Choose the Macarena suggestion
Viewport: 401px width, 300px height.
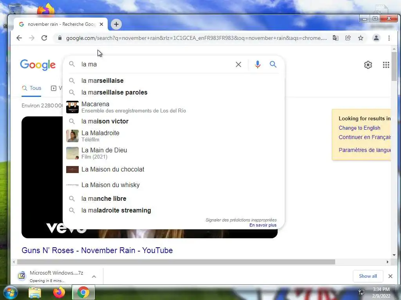(173, 107)
